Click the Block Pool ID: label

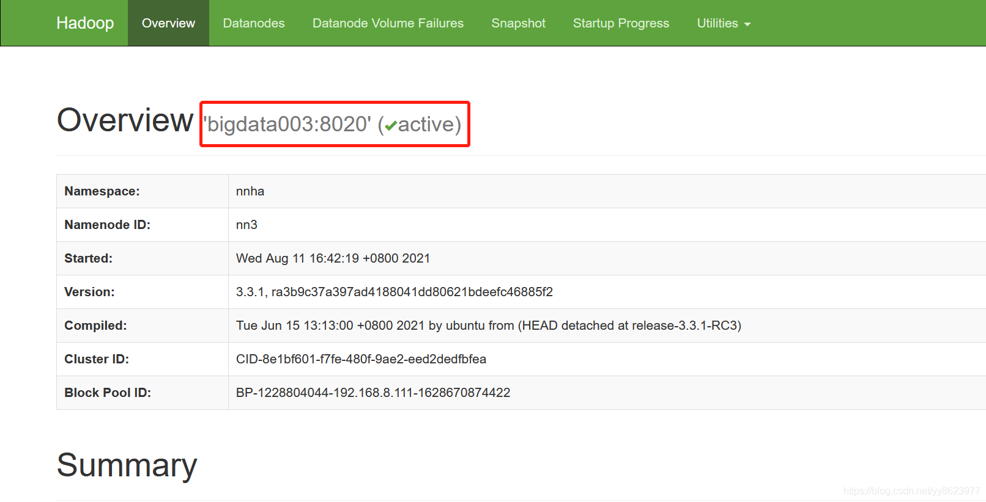point(108,393)
